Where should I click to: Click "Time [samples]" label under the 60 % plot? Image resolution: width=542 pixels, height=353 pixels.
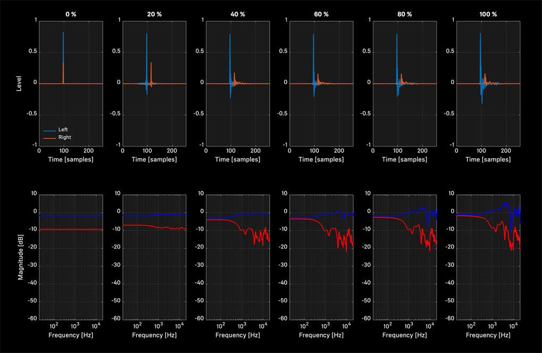(321, 160)
